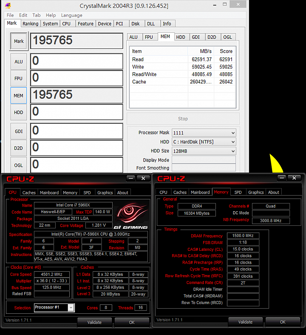Viewport: 306px width, 335px height.
Task: Maximize the CrystalMark window
Action: 224,5
